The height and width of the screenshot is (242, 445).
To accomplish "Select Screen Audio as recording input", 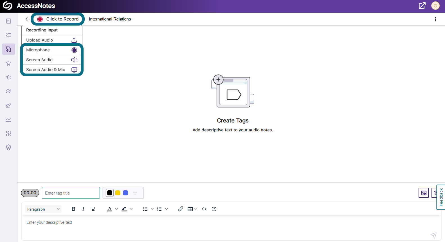I will coord(52,60).
